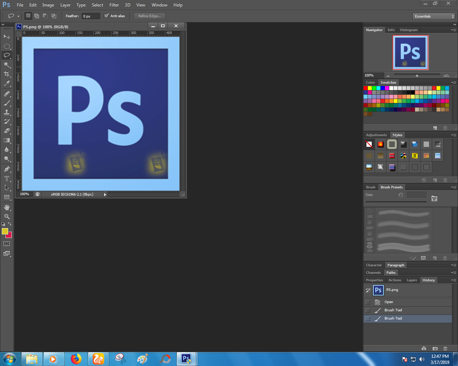Choose the Magic Wand tool
The image size is (458, 366).
7,65
